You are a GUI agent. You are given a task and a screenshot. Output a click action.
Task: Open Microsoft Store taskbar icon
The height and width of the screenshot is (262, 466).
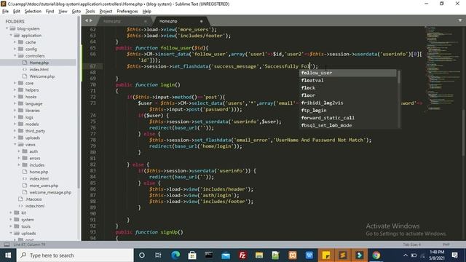pyautogui.click(x=192, y=255)
